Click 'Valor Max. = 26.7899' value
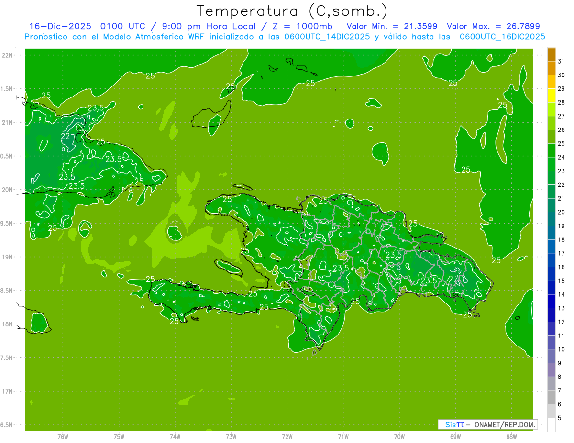This screenshot has width=574, height=443. tap(494, 26)
